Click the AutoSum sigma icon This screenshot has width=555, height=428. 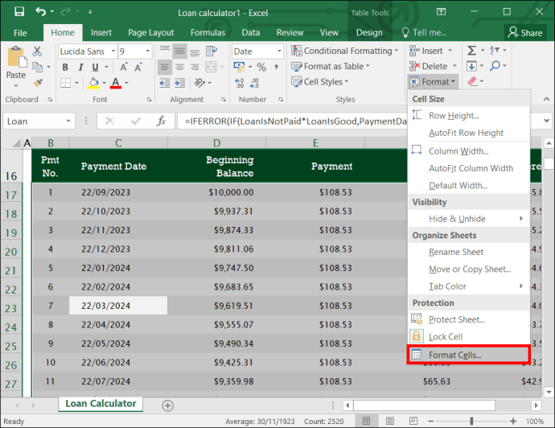click(471, 51)
